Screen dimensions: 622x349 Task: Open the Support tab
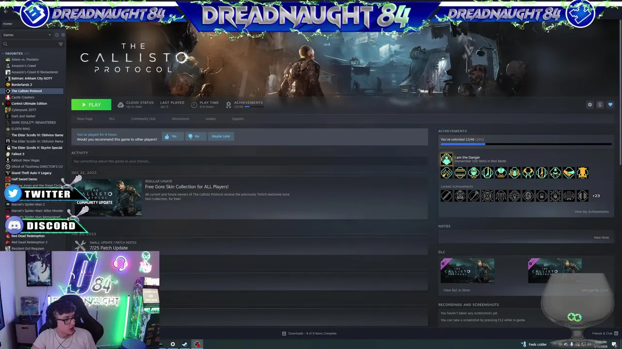tap(238, 119)
